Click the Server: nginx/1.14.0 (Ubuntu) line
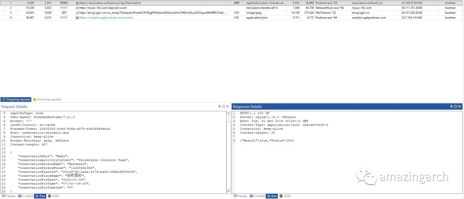The height and width of the screenshot is (199, 464). tap(268, 117)
